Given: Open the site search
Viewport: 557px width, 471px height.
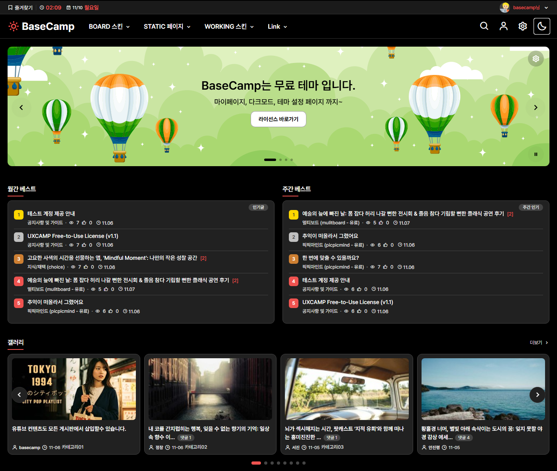Looking at the screenshot, I should click(x=484, y=26).
